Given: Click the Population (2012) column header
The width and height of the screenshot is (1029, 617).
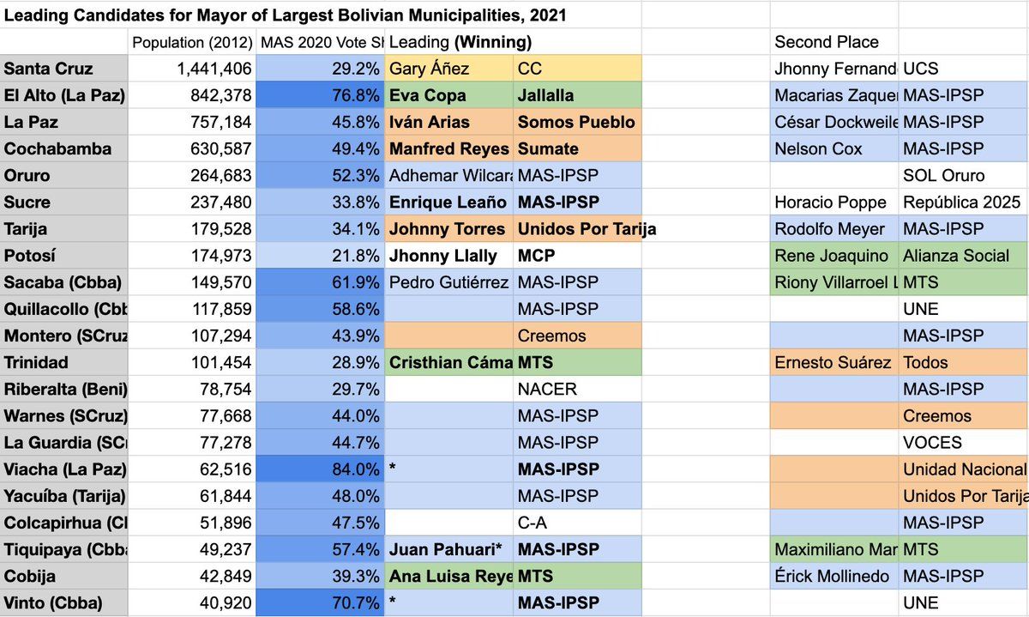Looking at the screenshot, I should pos(192,42).
